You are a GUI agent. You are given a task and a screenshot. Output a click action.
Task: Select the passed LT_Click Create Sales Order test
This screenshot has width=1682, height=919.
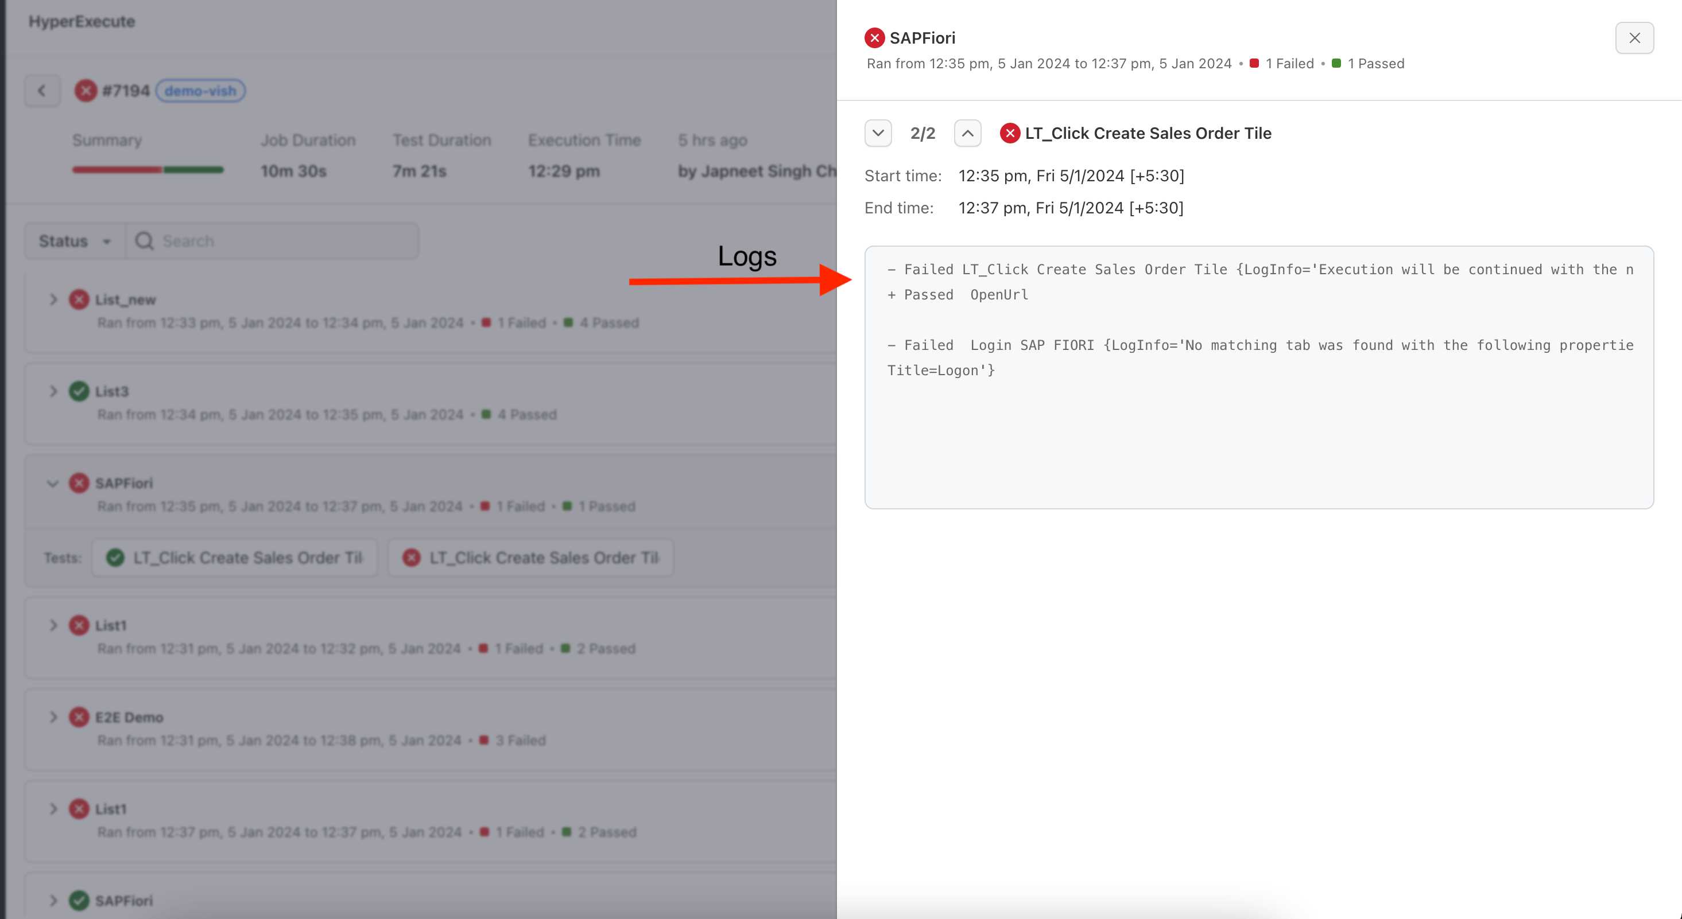tap(235, 558)
